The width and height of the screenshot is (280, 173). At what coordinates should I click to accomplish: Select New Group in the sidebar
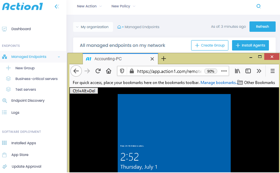coord(25,68)
